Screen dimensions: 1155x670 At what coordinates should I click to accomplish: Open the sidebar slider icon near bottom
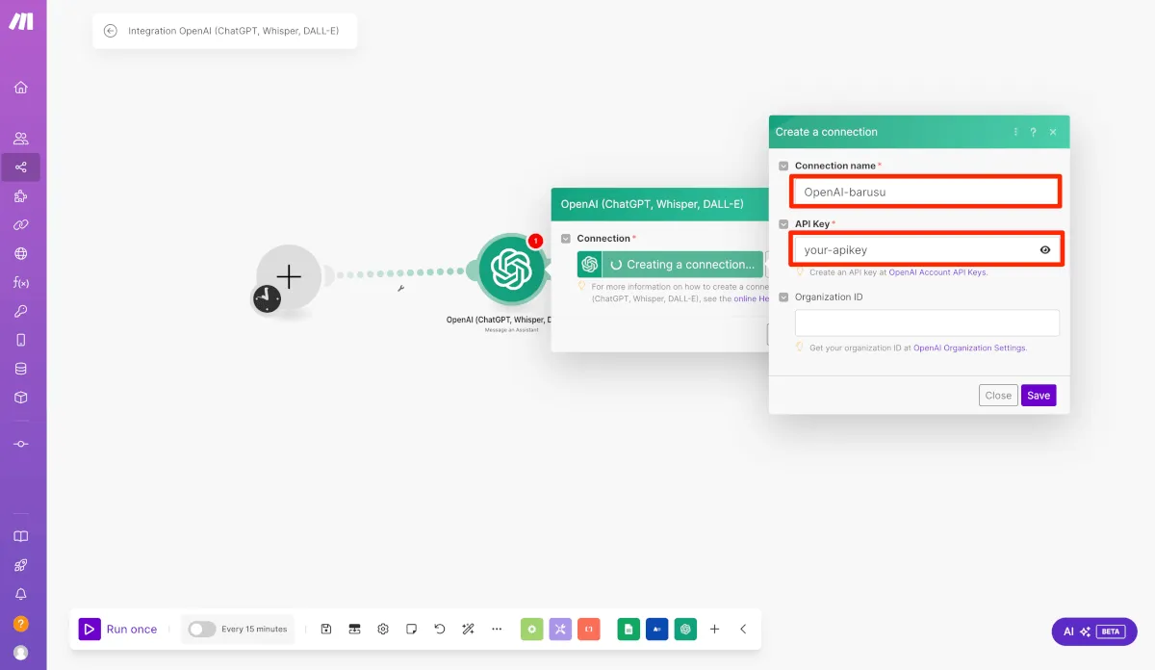click(21, 444)
